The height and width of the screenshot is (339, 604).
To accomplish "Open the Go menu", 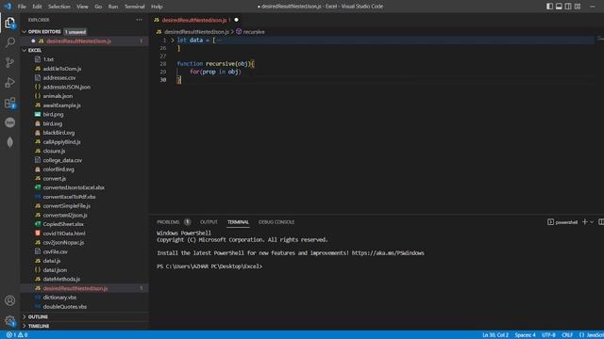I will click(98, 7).
